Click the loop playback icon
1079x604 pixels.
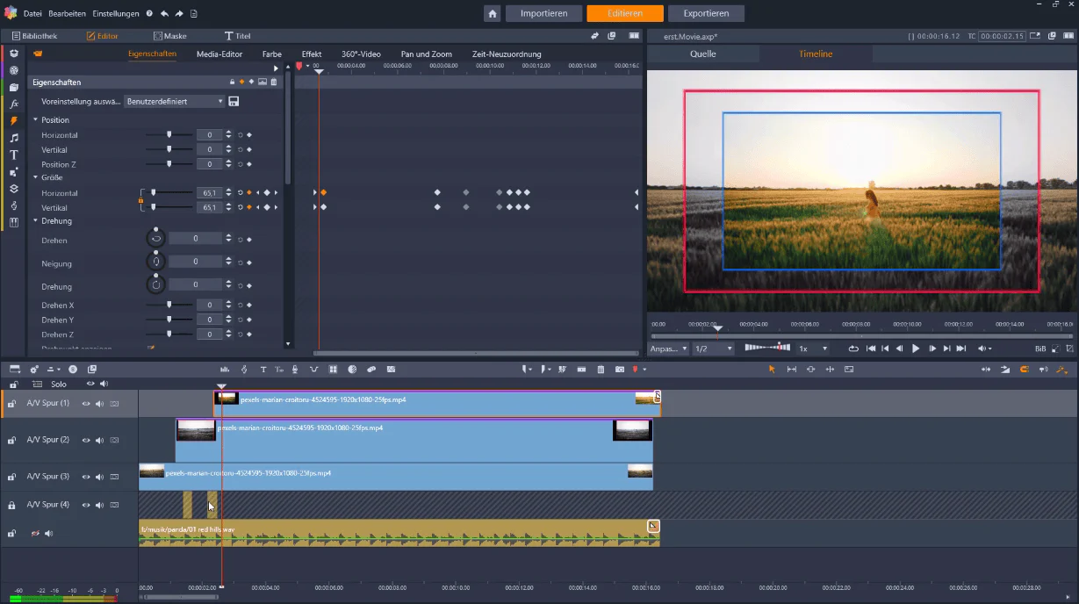pyautogui.click(x=852, y=349)
